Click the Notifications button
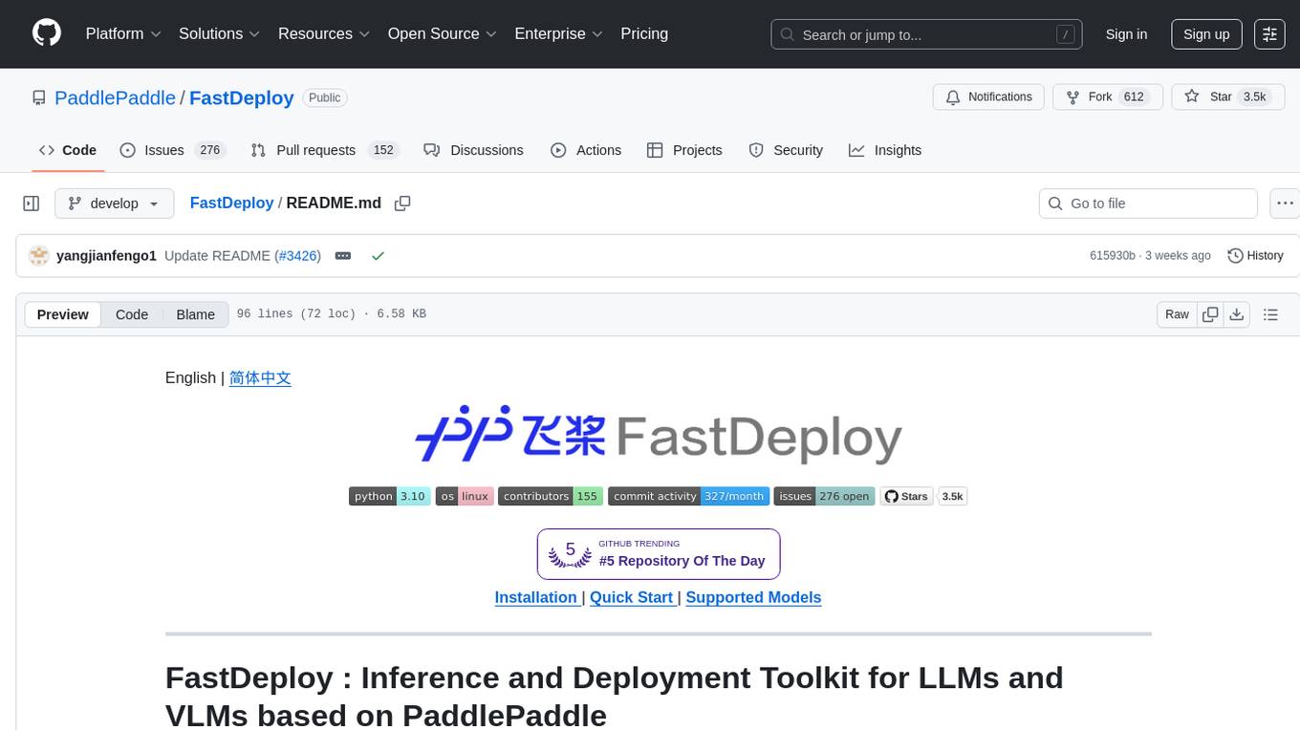This screenshot has width=1300, height=730. (x=988, y=97)
